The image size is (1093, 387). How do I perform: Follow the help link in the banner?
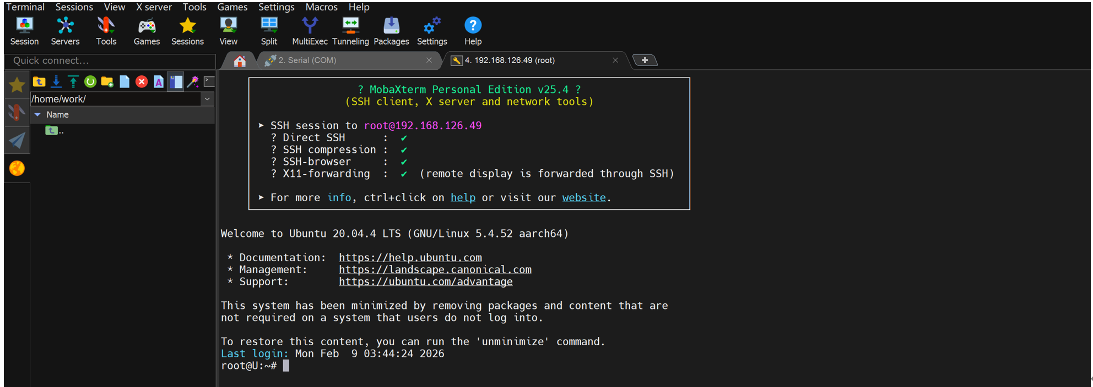coord(463,197)
